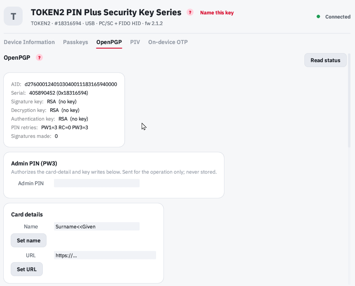
Task: Go to the PIV tab
Action: point(135,42)
